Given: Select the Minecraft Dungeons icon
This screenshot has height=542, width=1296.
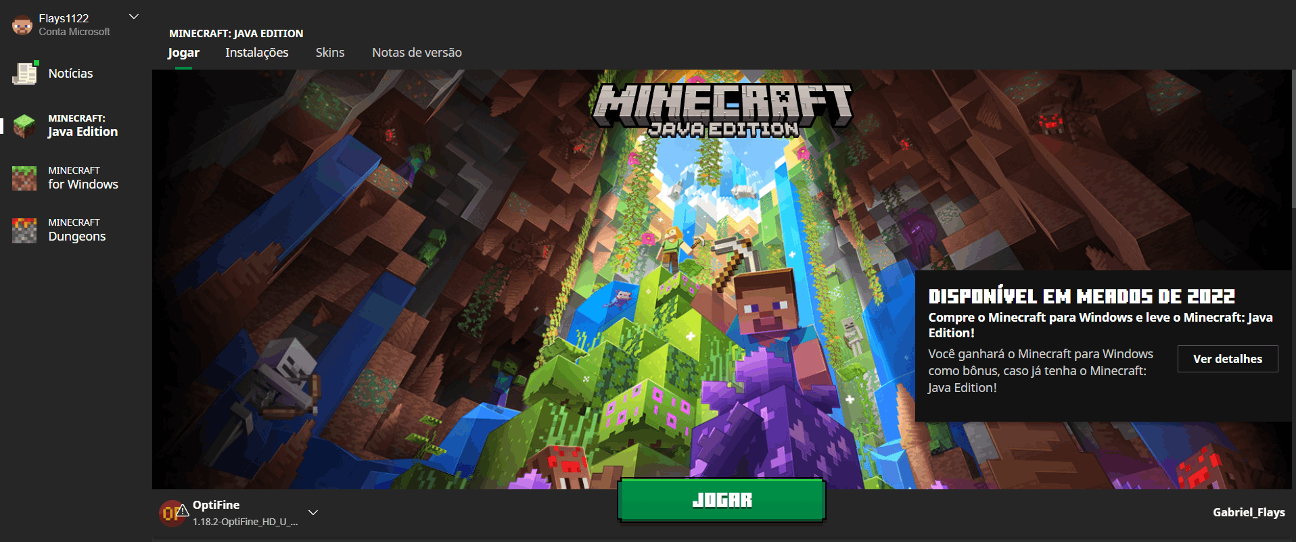Looking at the screenshot, I should pos(24,230).
